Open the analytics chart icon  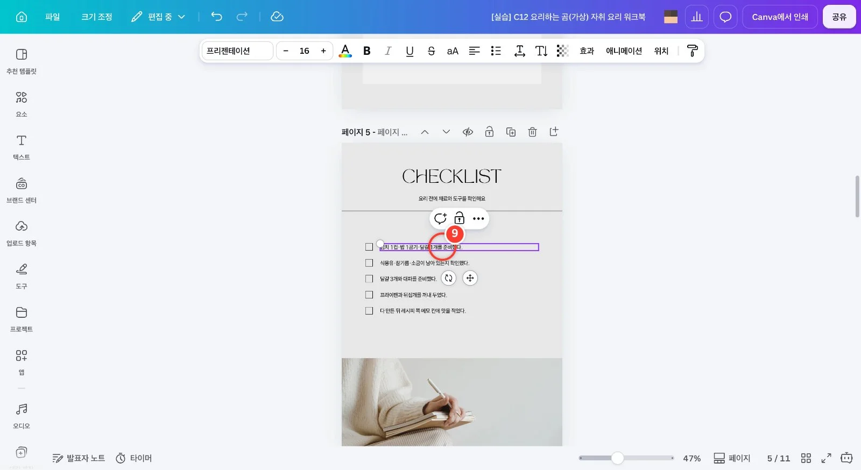click(697, 17)
